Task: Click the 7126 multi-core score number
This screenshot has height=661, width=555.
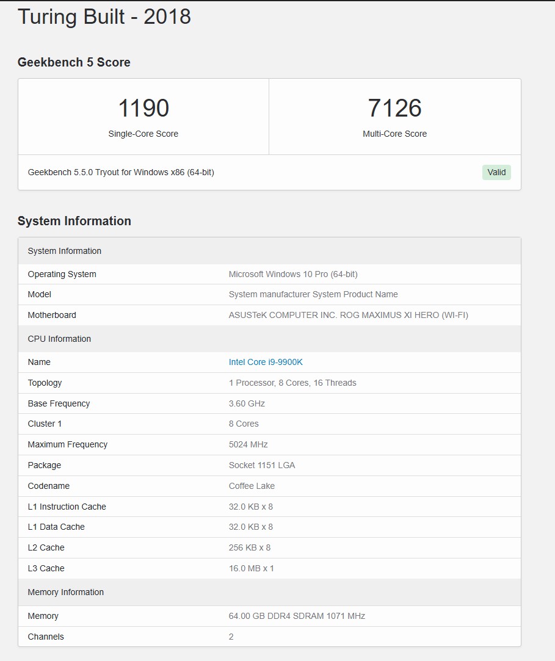Action: (x=394, y=108)
